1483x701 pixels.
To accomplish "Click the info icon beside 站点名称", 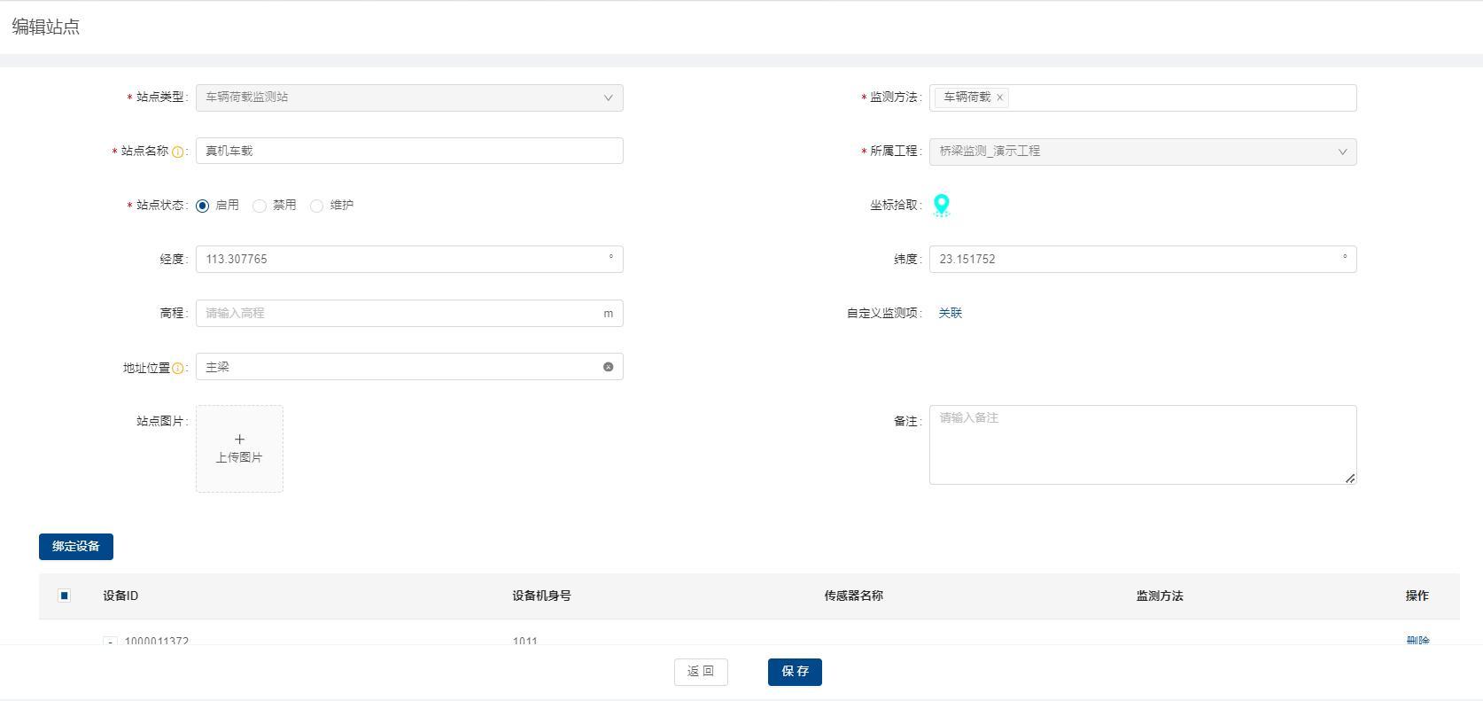I will click(x=177, y=152).
